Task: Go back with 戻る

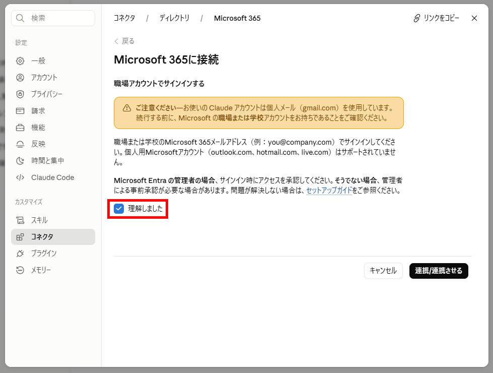Action: coord(124,41)
